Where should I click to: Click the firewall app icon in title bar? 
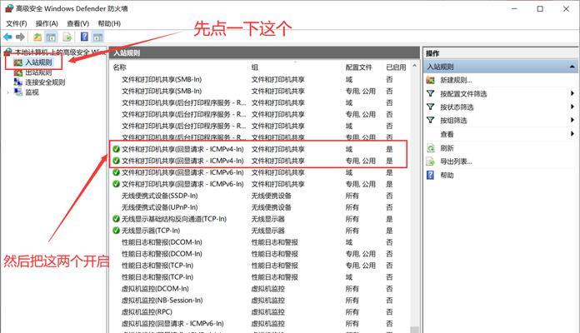tap(9, 8)
